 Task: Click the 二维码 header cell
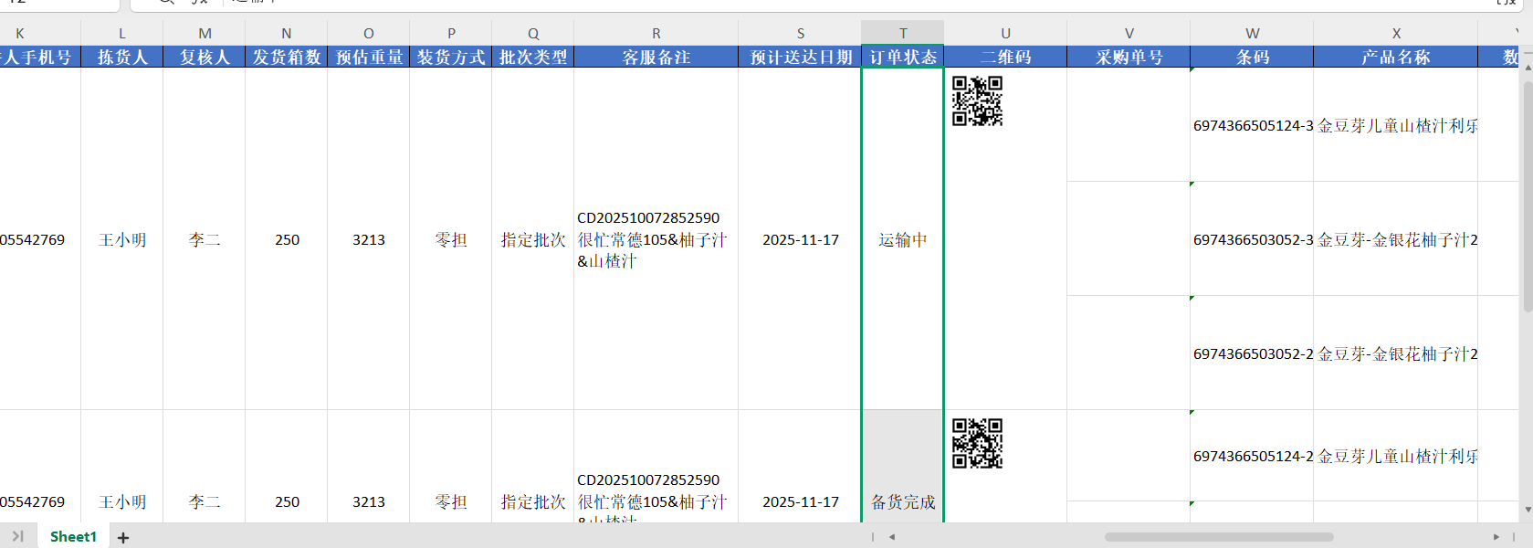pos(1005,57)
